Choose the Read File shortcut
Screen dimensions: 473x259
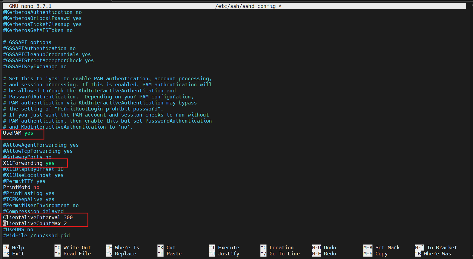[72, 254]
